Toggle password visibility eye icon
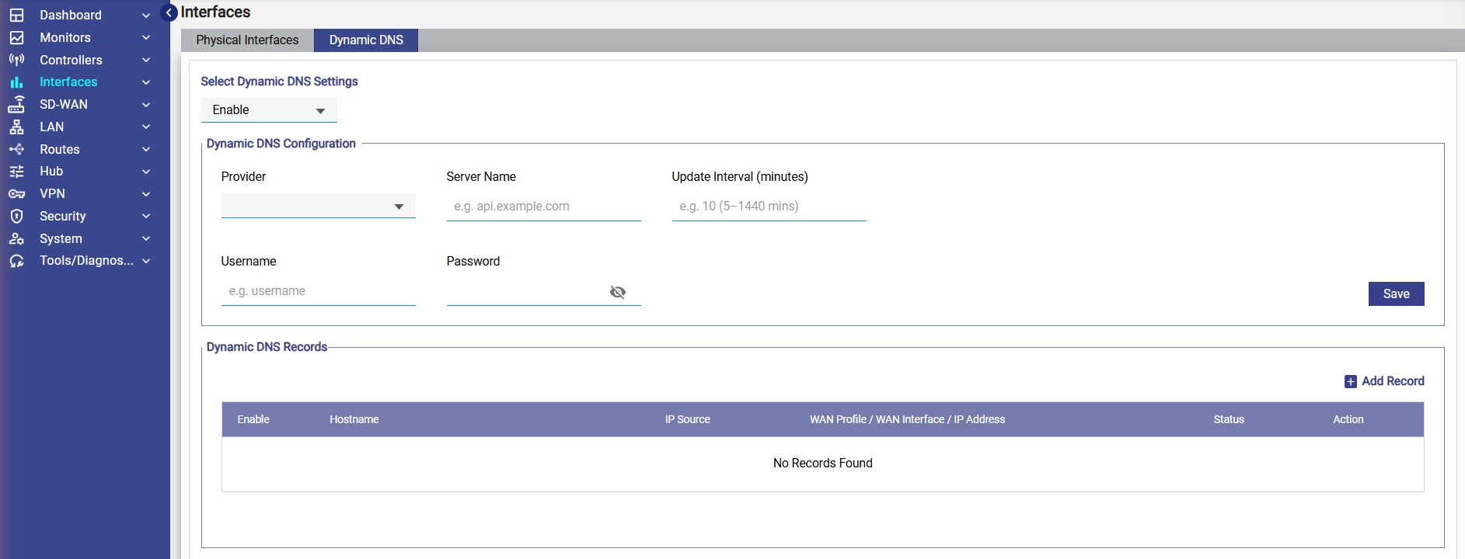The width and height of the screenshot is (1465, 559). tap(618, 292)
